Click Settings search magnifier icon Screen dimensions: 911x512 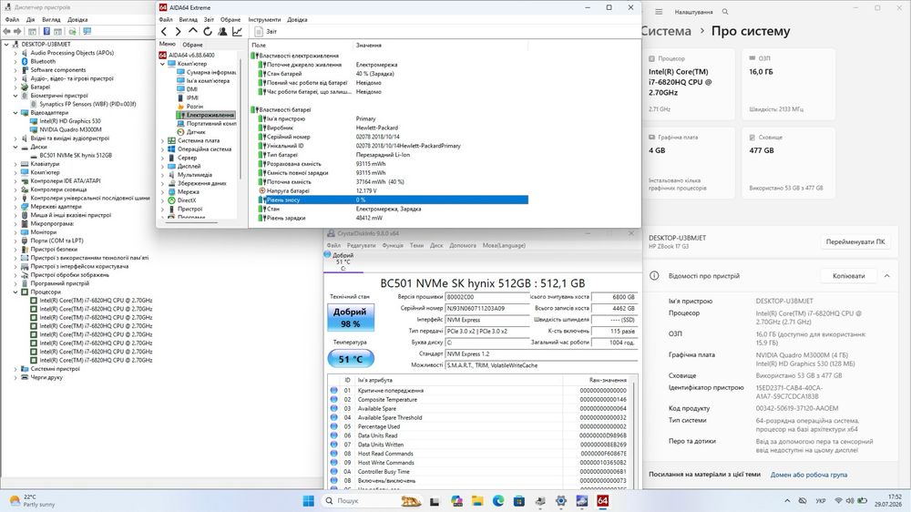point(725,12)
